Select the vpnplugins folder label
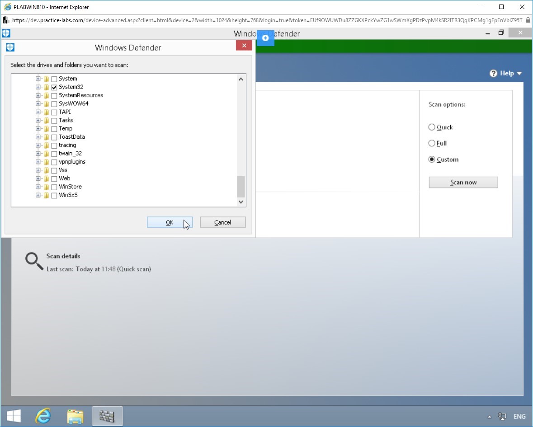Image resolution: width=533 pixels, height=427 pixels. click(72, 162)
